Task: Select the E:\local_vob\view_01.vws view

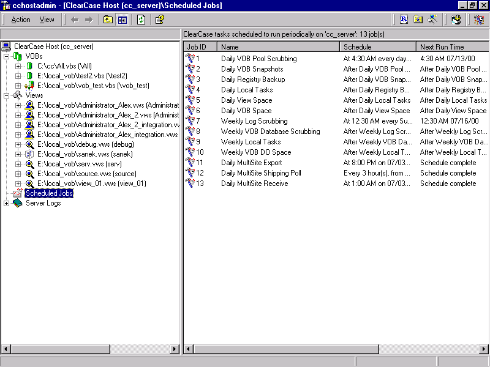Action: click(92, 183)
